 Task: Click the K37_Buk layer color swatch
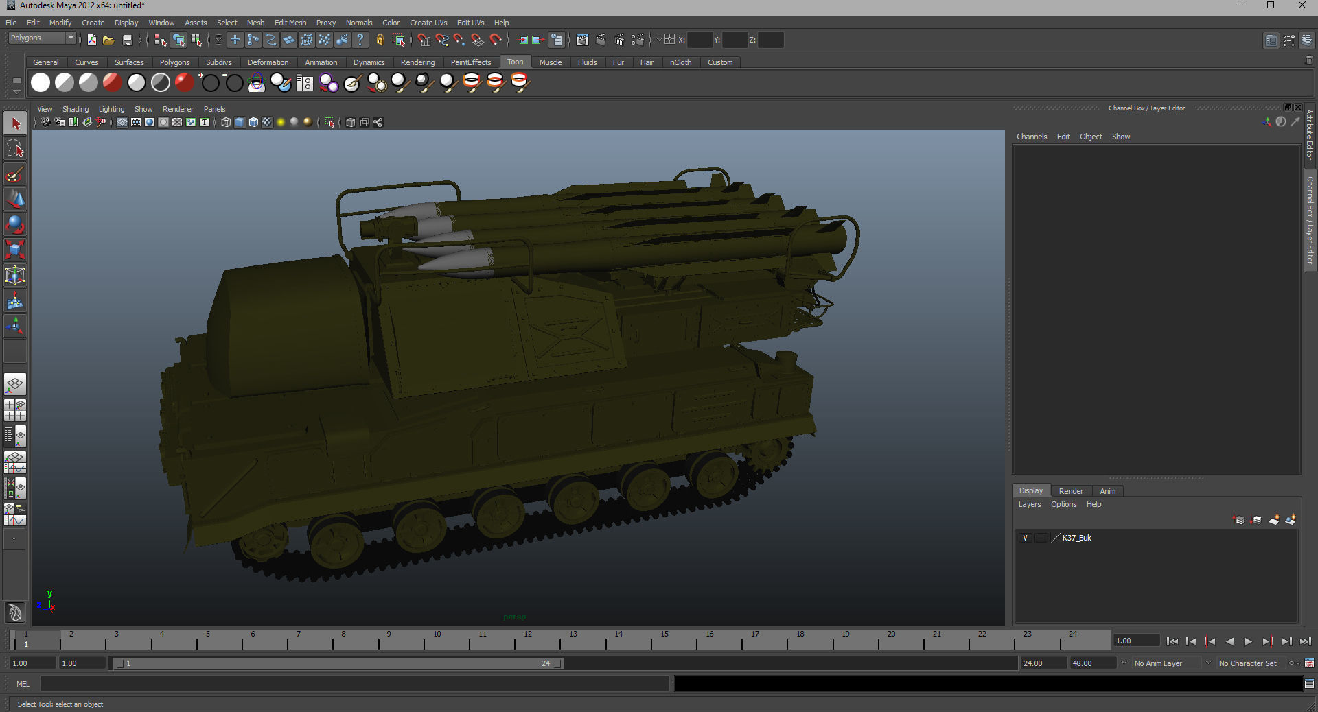pos(1056,538)
